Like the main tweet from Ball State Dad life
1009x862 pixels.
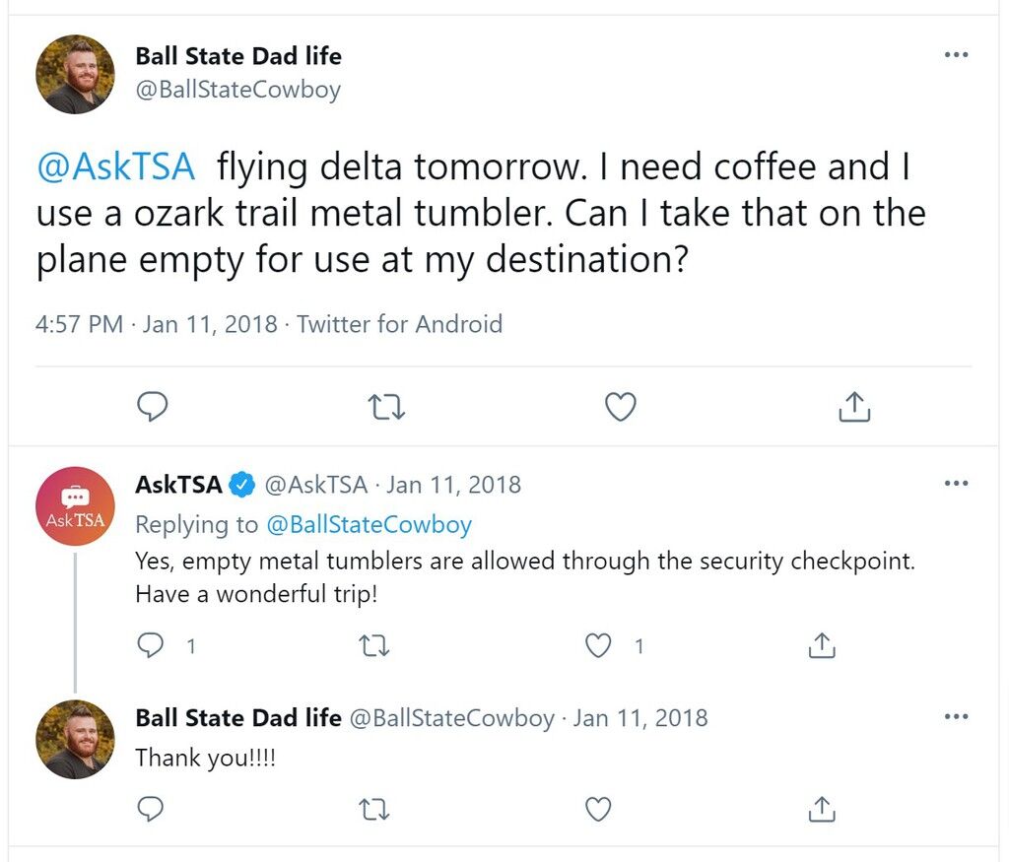pyautogui.click(x=621, y=407)
